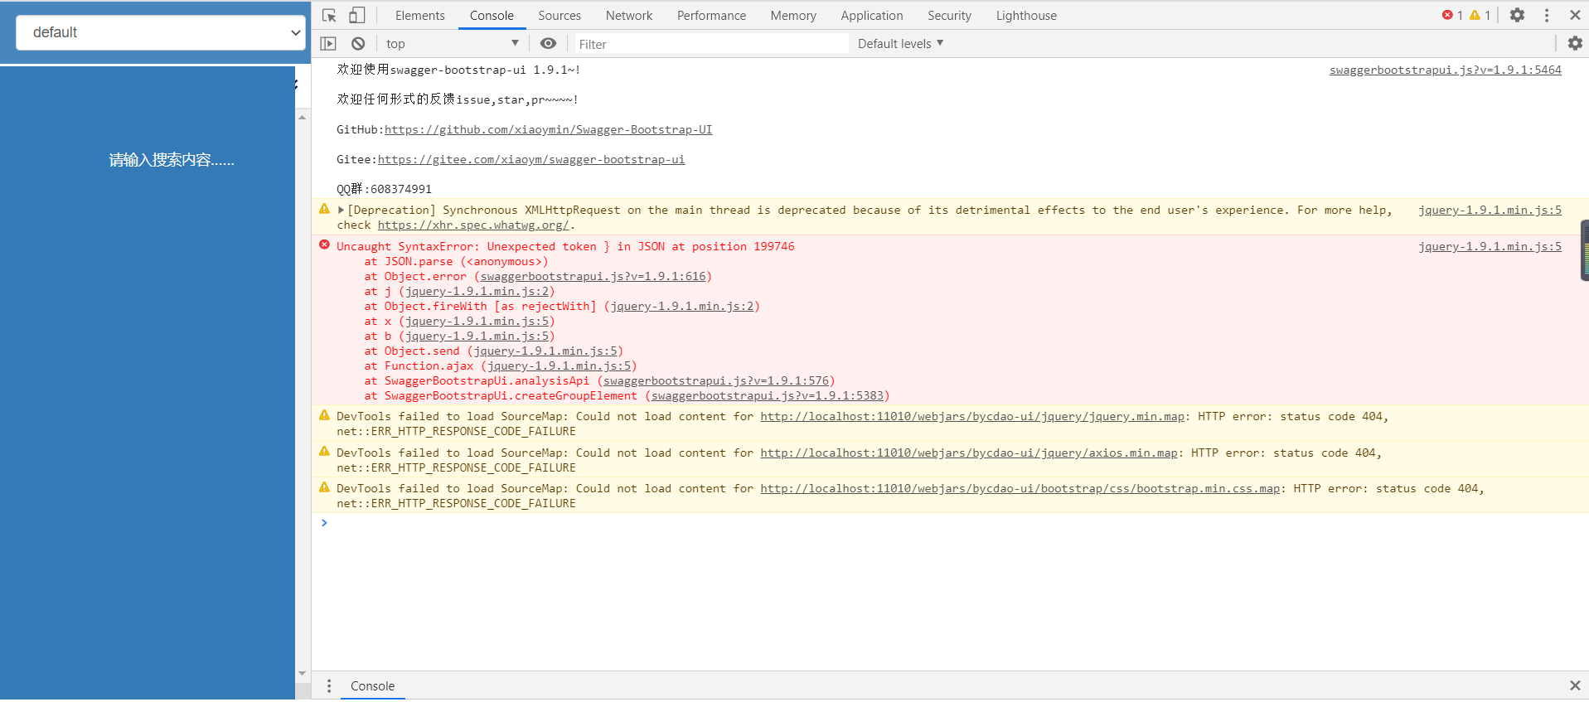Open the Gitee swagger-bootstrap-ui link
1589x702 pixels.
(x=531, y=159)
